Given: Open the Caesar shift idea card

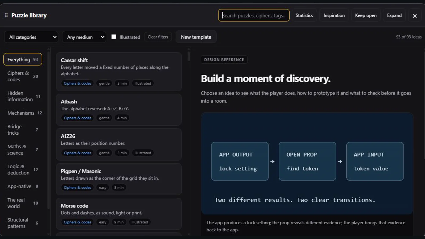Looking at the screenshot, I should tap(119, 72).
